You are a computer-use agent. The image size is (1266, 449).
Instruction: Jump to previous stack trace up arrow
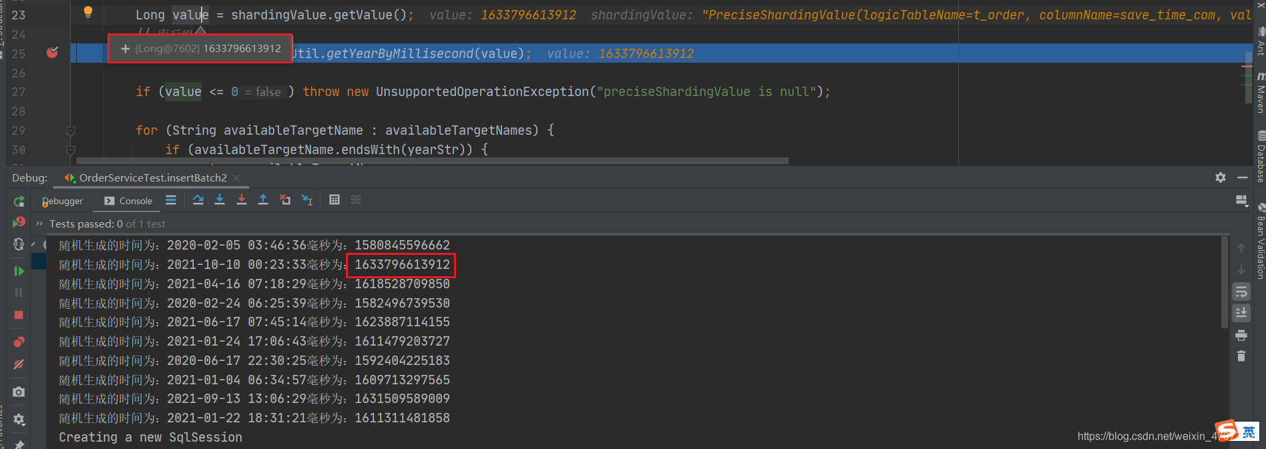(x=1241, y=248)
